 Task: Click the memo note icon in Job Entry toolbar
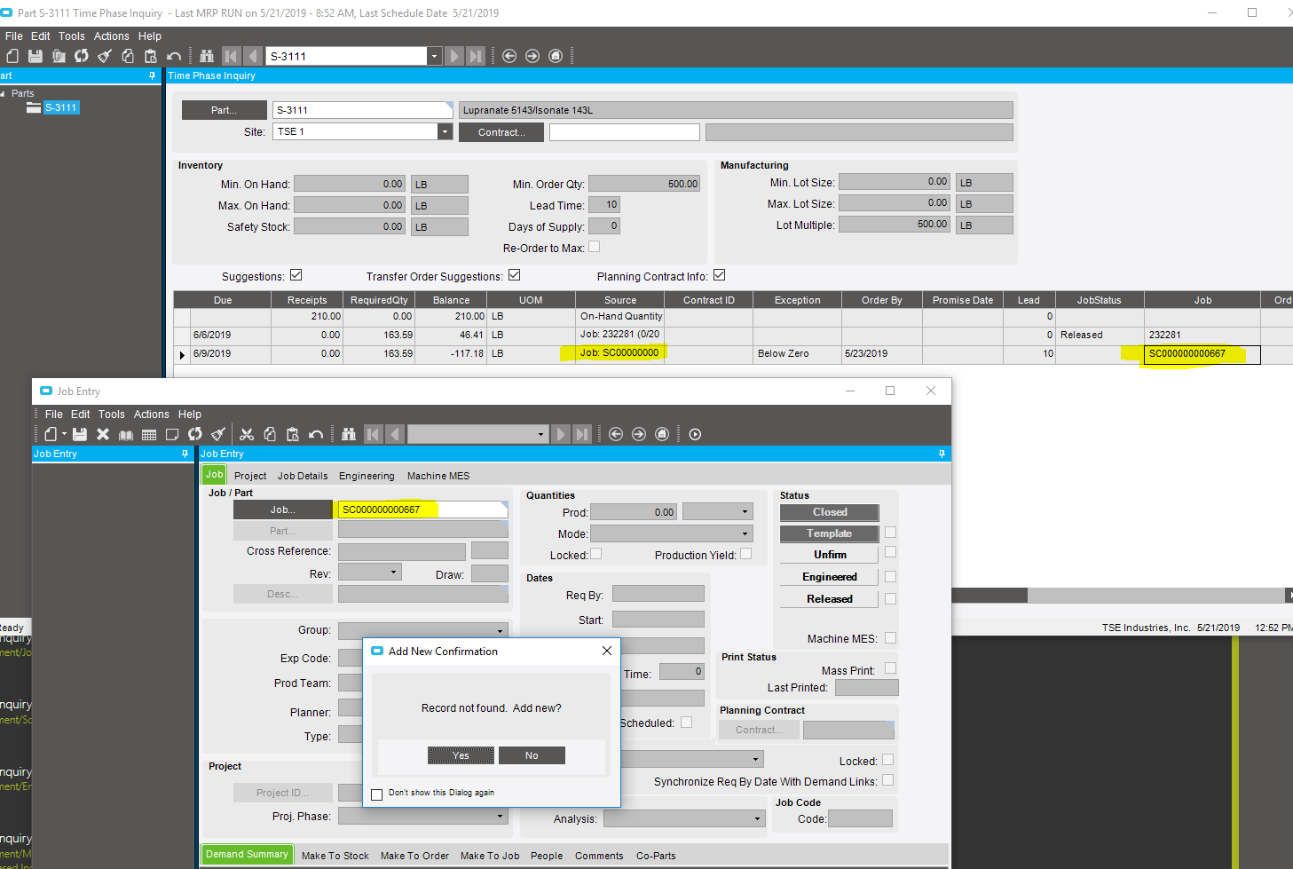172,434
